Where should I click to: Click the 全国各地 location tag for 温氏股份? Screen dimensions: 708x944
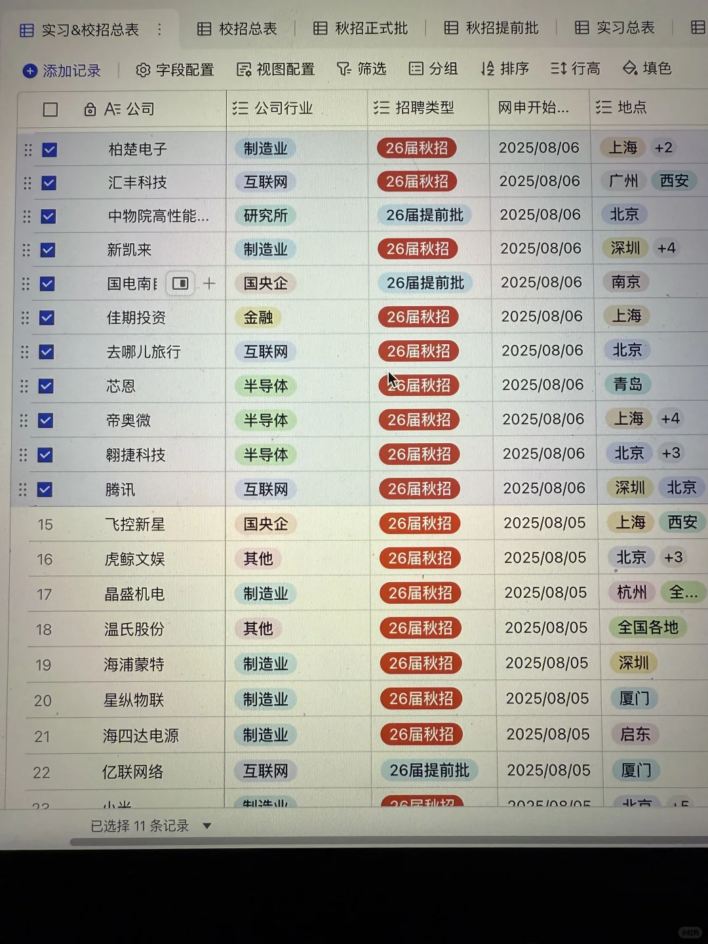(x=648, y=627)
